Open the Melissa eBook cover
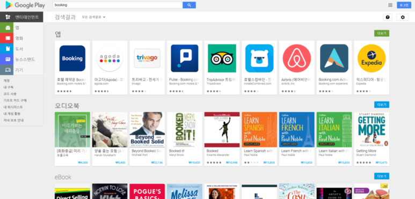The height and width of the screenshot is (199, 415). 185,191
